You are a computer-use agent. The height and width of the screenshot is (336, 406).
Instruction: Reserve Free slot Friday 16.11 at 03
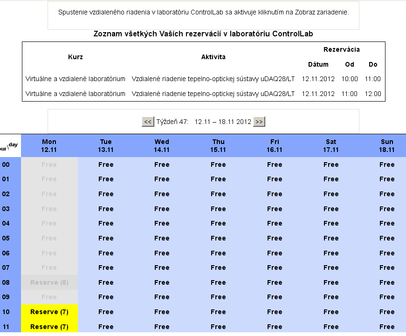click(x=275, y=209)
